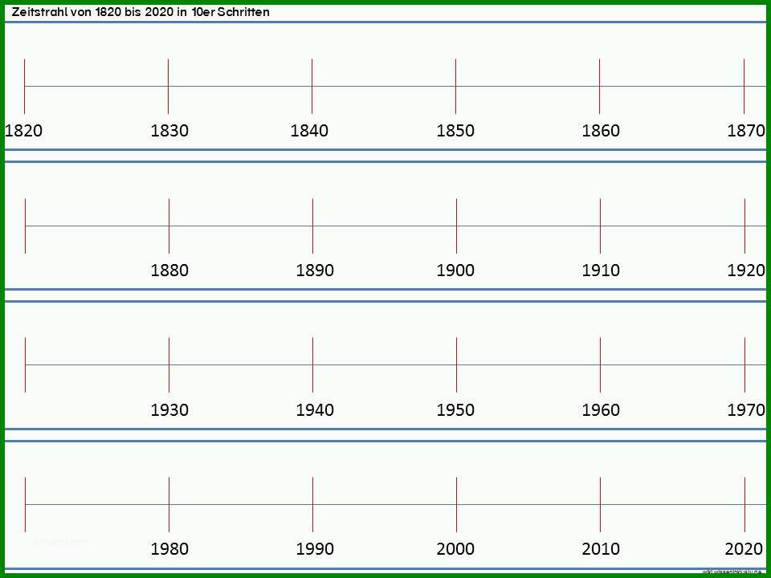Click the 1850 year label
The height and width of the screenshot is (578, 771).
(x=456, y=131)
